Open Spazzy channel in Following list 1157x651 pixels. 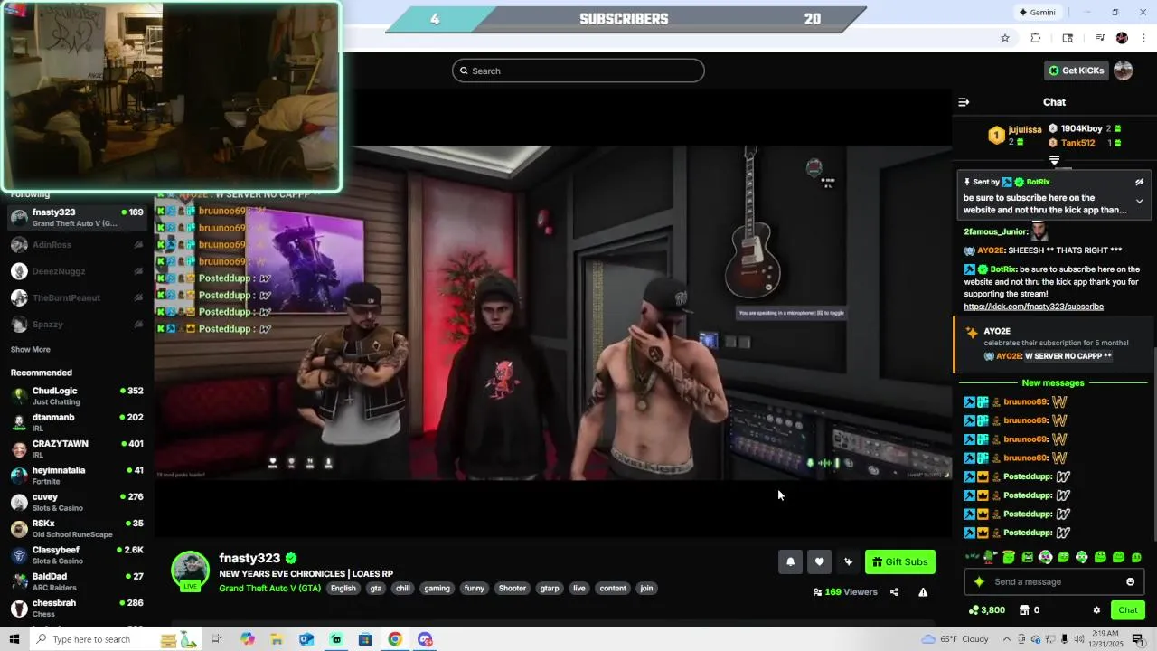click(77, 324)
